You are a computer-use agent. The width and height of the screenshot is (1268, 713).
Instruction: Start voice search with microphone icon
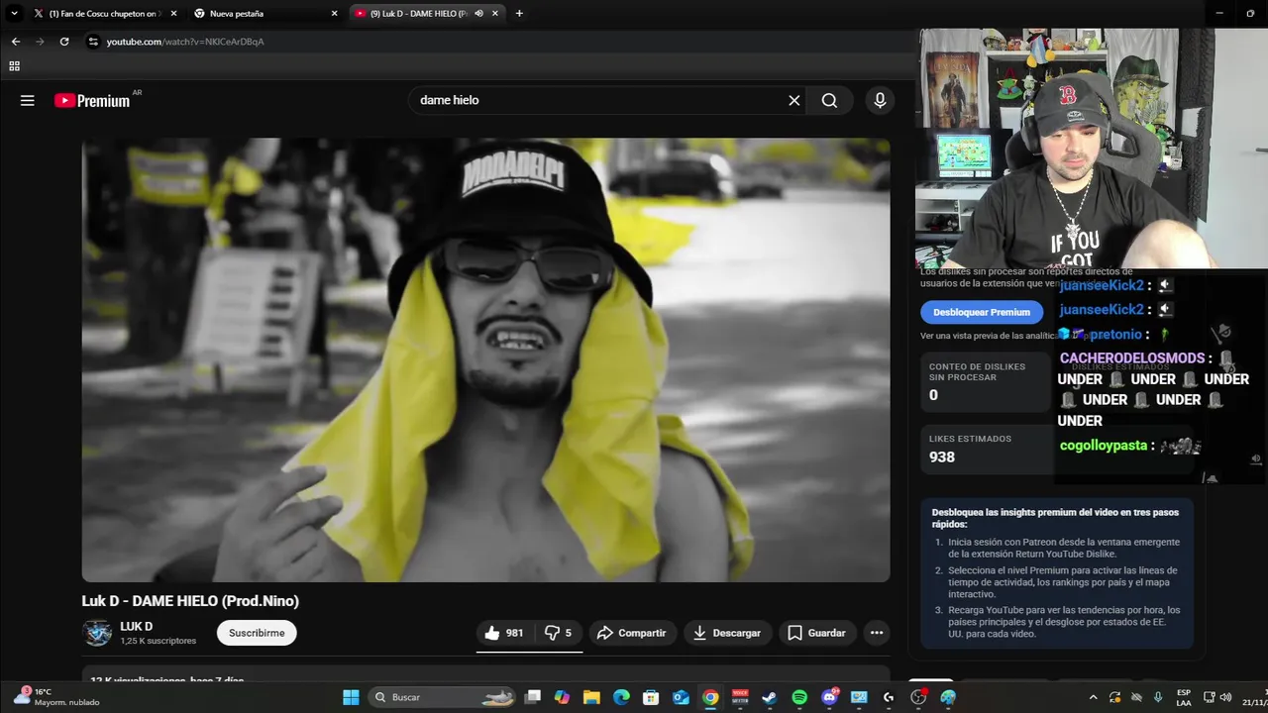(x=880, y=100)
